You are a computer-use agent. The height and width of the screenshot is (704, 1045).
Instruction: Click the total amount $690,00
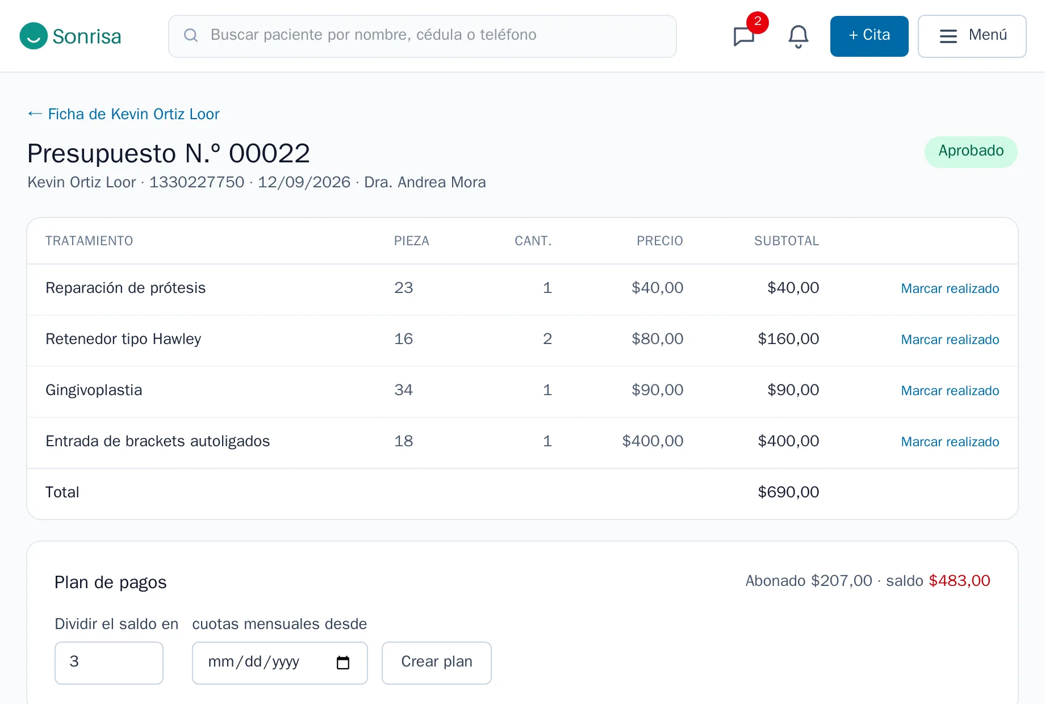[788, 492]
